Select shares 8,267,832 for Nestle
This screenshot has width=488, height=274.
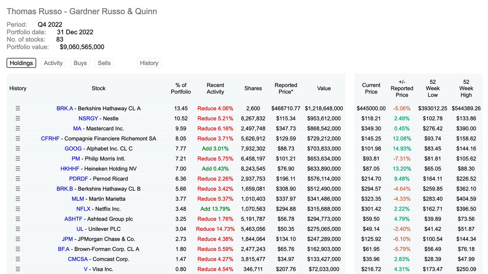click(x=253, y=119)
